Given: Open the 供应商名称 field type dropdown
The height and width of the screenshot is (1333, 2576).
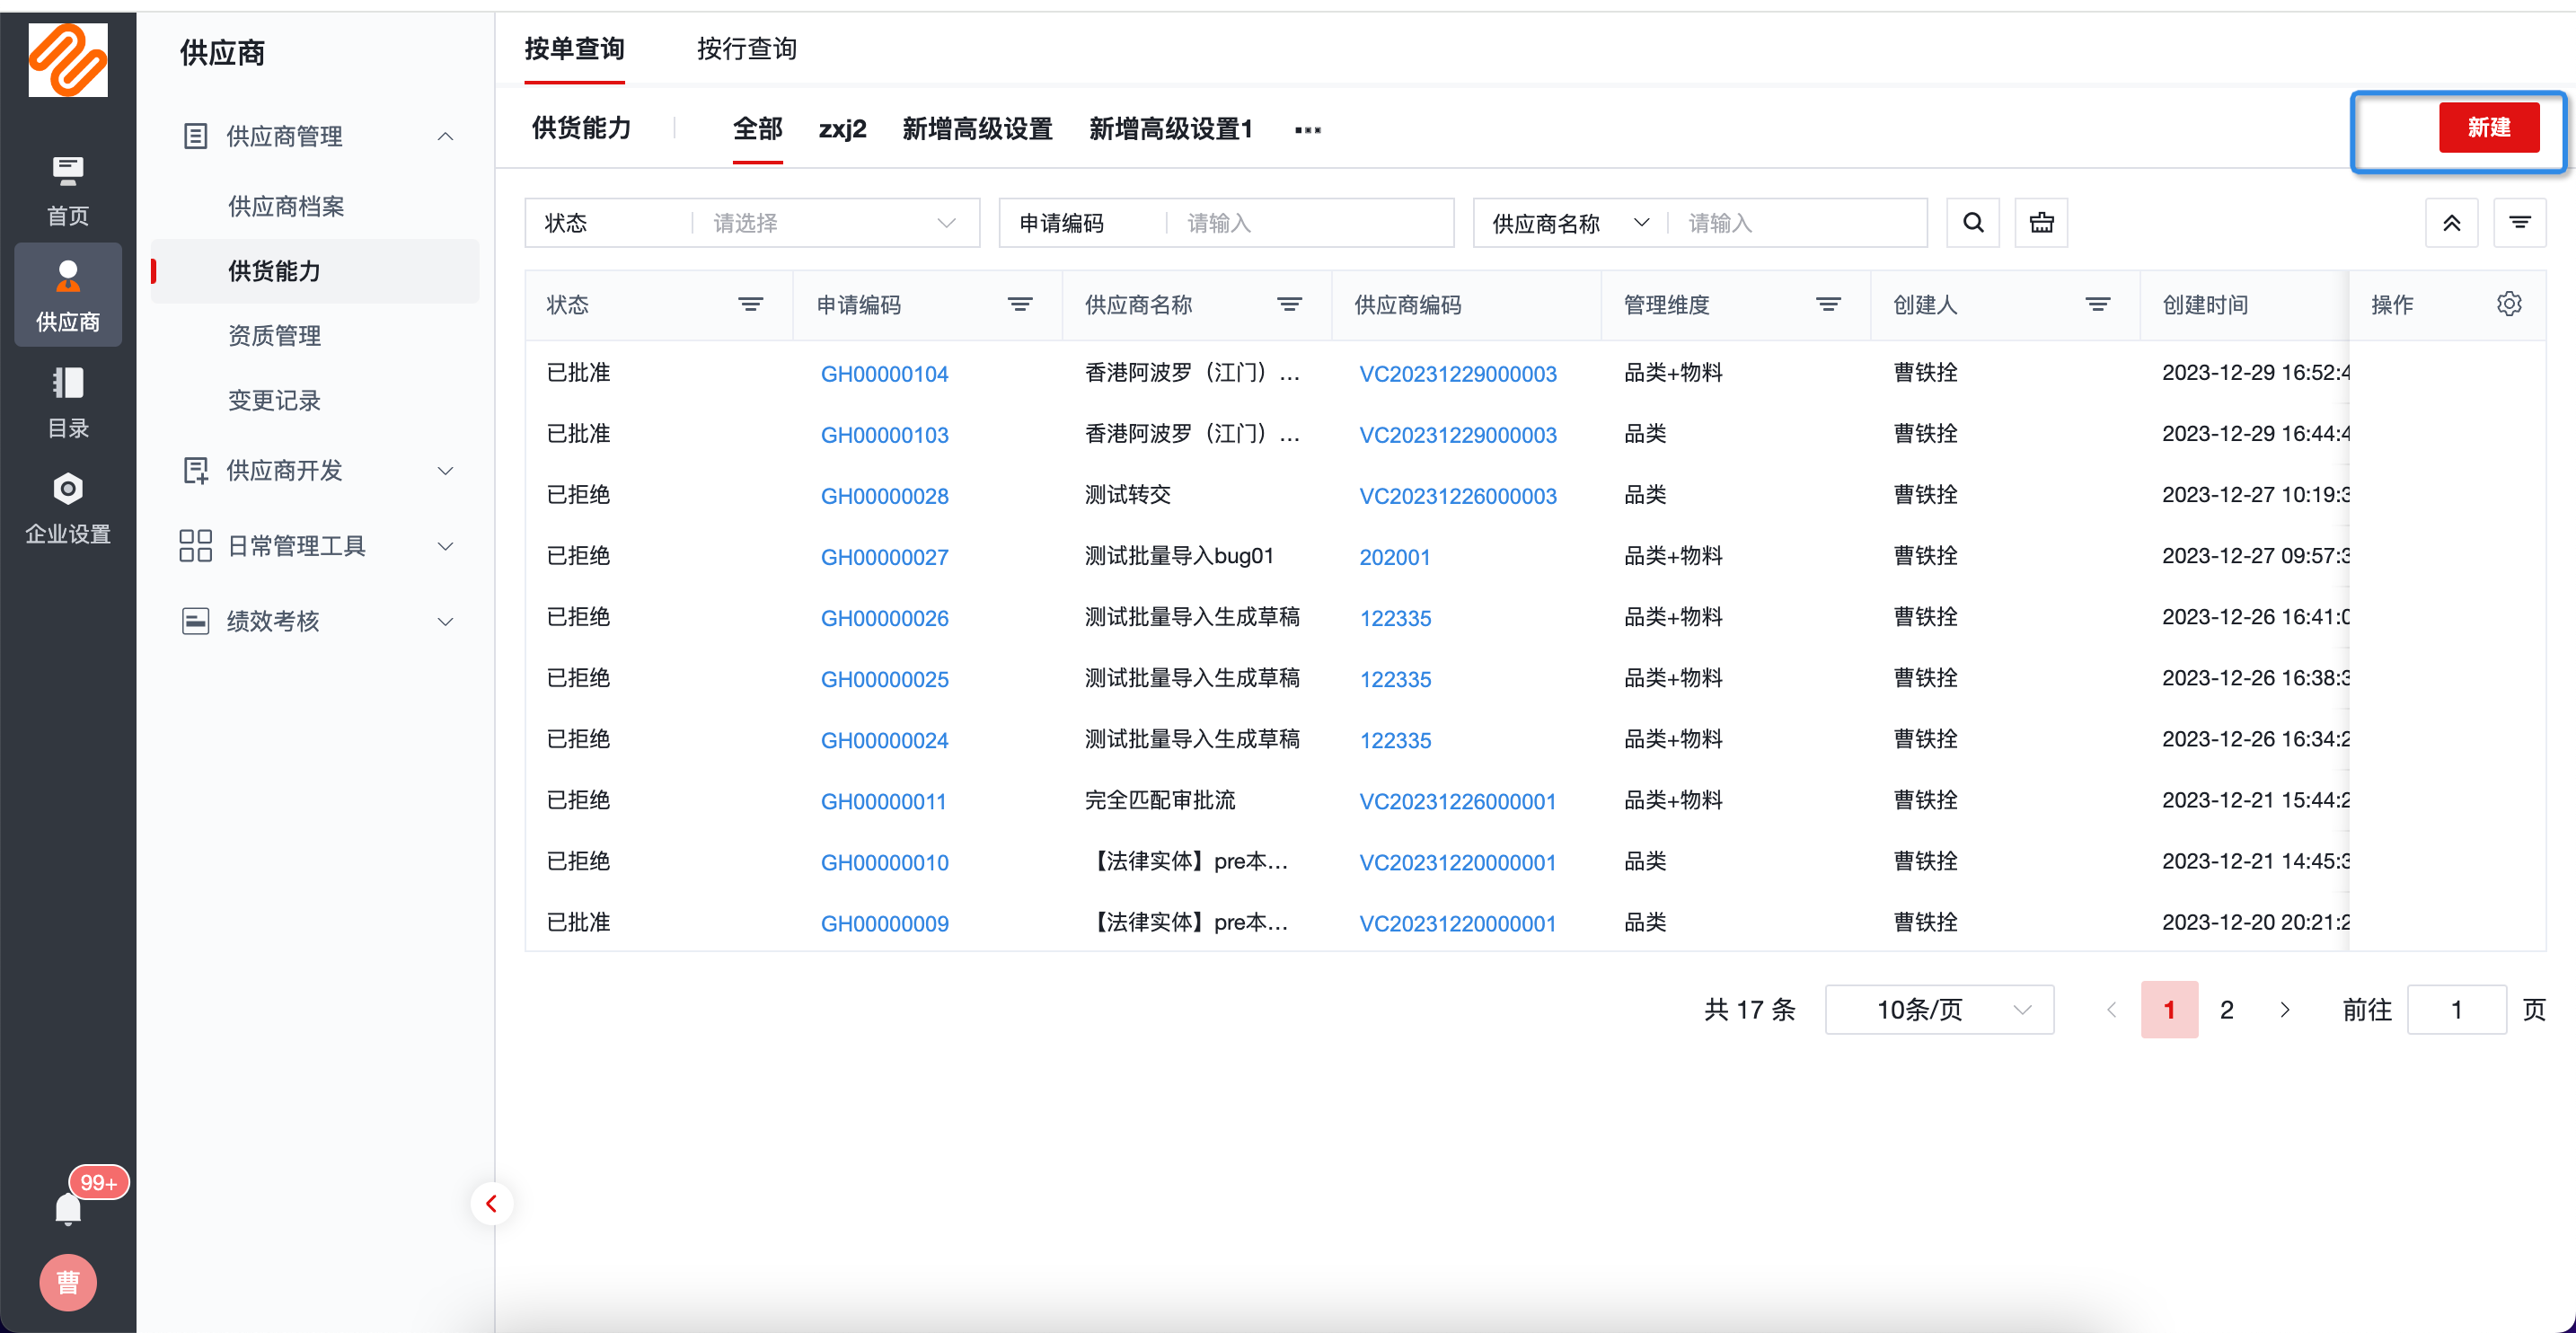Looking at the screenshot, I should (1570, 222).
